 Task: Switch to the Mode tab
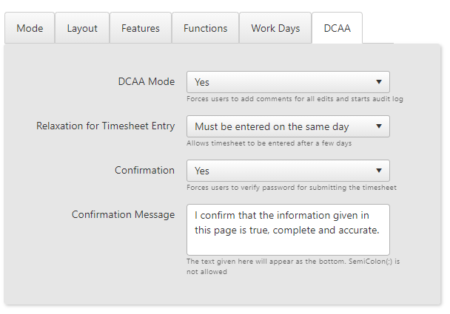tap(30, 28)
